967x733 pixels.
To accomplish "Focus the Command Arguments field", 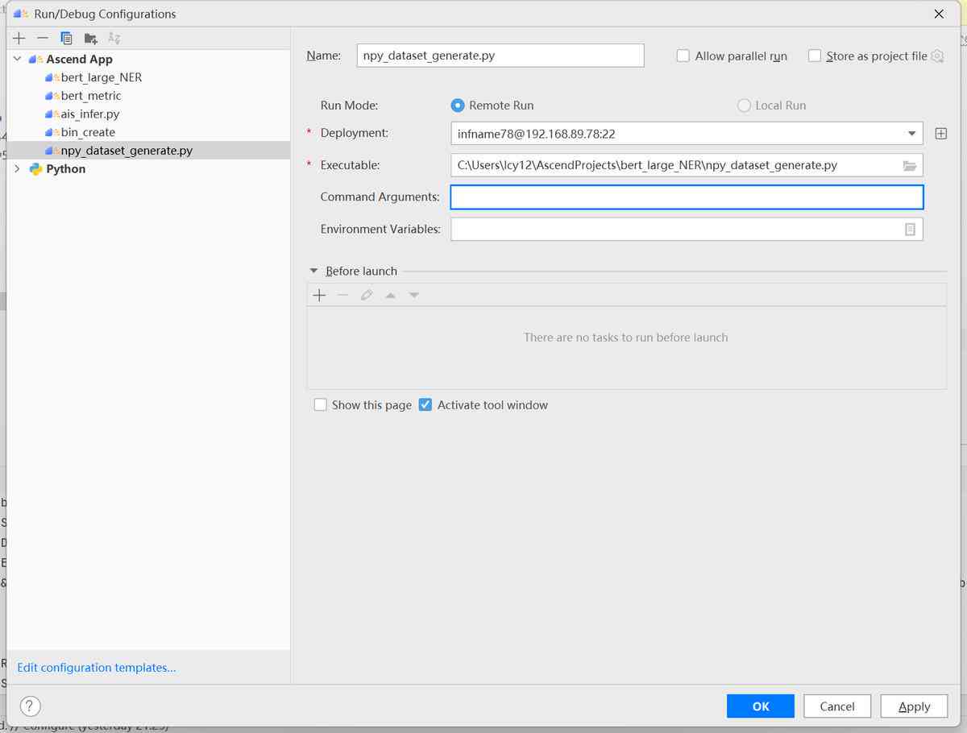I will 687,197.
